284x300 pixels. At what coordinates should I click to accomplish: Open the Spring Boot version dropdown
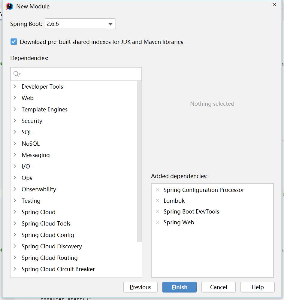pos(110,24)
